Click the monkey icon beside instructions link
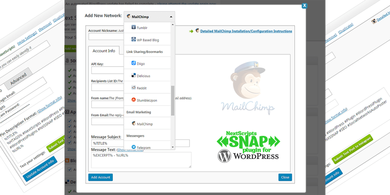This screenshot has height=195, width=390. coord(197,31)
